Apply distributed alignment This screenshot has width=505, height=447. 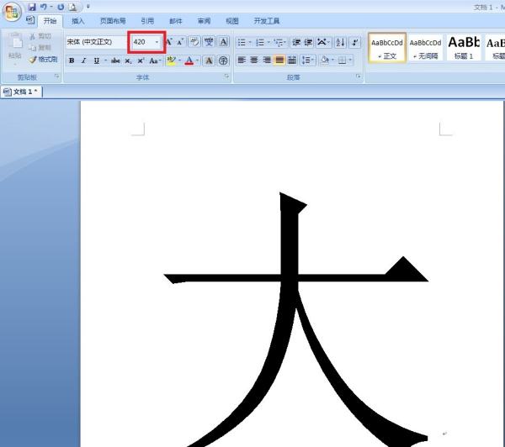pyautogui.click(x=292, y=60)
